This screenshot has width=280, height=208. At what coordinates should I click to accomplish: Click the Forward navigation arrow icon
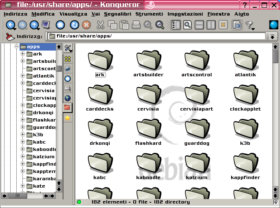[x=22, y=25]
